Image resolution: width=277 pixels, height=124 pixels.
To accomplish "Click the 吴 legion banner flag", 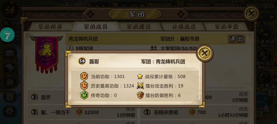I will click(x=47, y=54).
